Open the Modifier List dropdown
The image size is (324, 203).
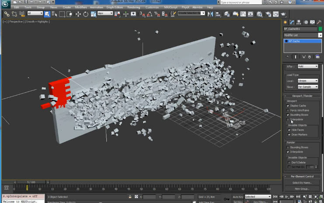tap(303, 35)
